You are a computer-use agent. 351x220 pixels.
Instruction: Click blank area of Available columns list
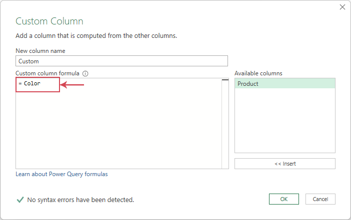(284, 125)
